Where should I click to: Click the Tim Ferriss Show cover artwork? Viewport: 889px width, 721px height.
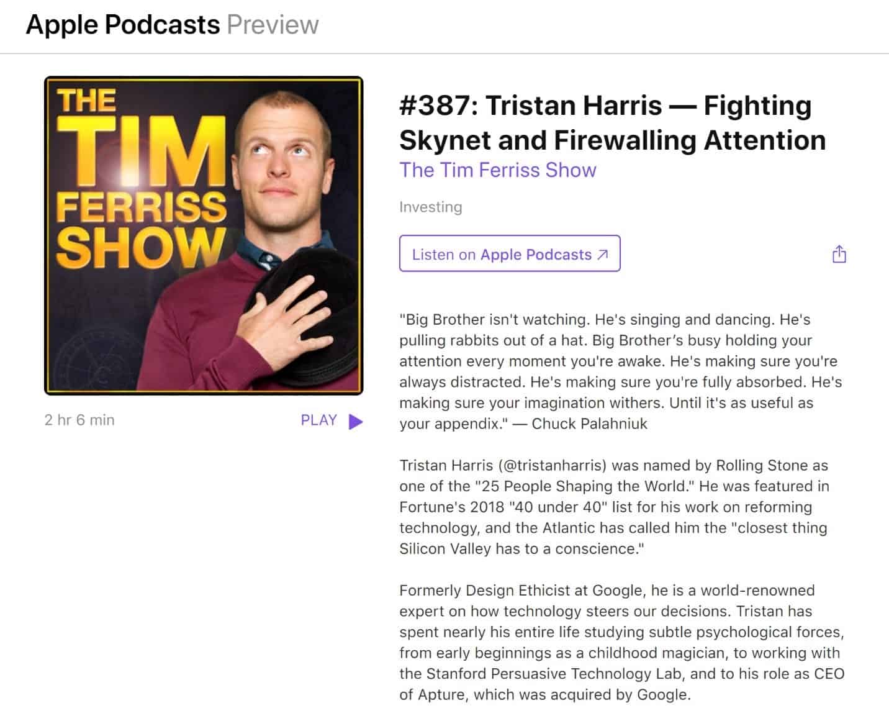(x=204, y=235)
